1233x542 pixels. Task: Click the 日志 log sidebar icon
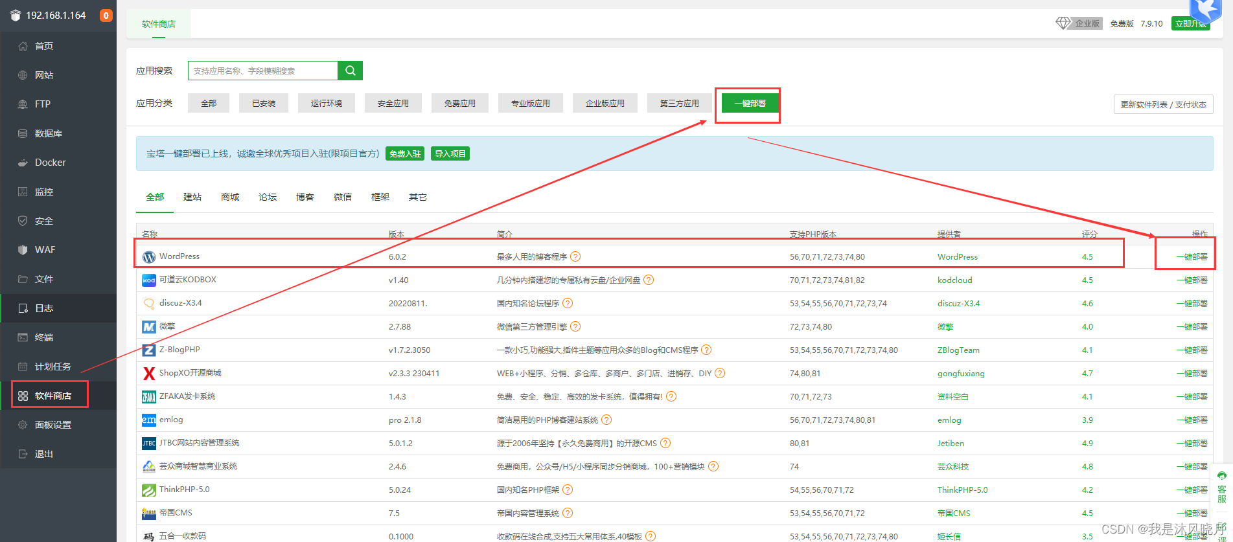pos(23,308)
